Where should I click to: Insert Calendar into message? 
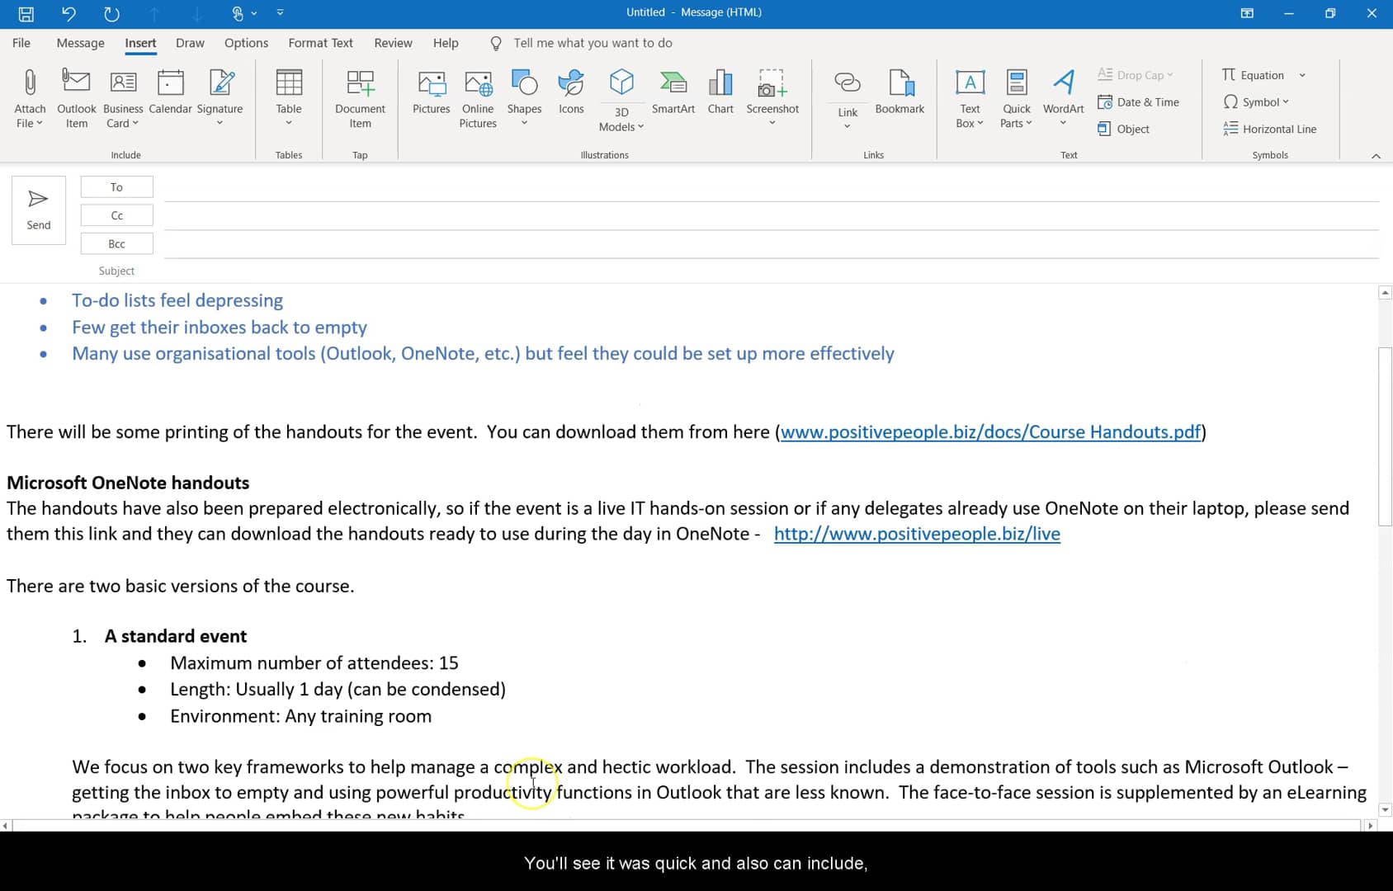[170, 92]
